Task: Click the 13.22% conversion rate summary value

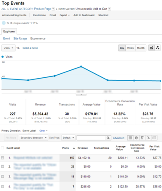Action: point(119,114)
